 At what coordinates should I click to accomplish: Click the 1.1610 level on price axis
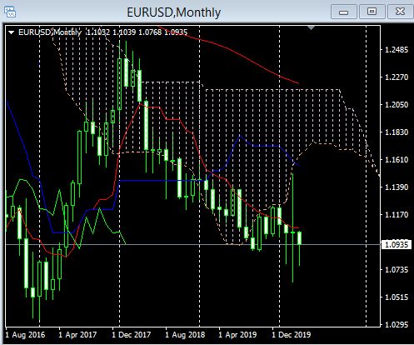pos(397,160)
